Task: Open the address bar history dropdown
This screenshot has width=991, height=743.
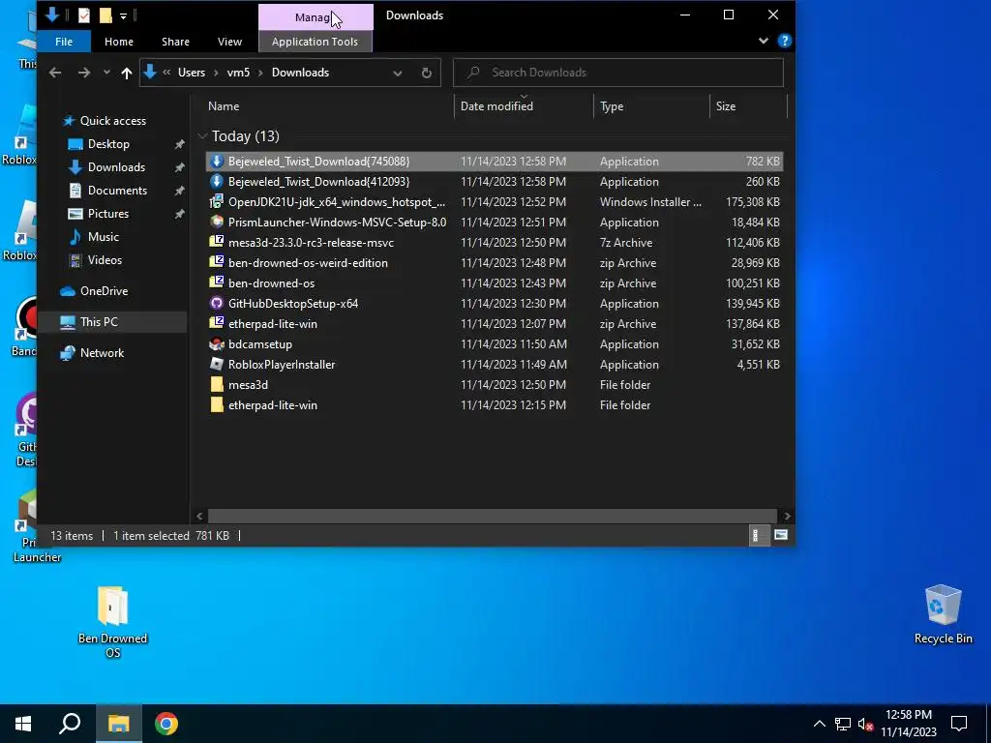Action: [x=398, y=73]
